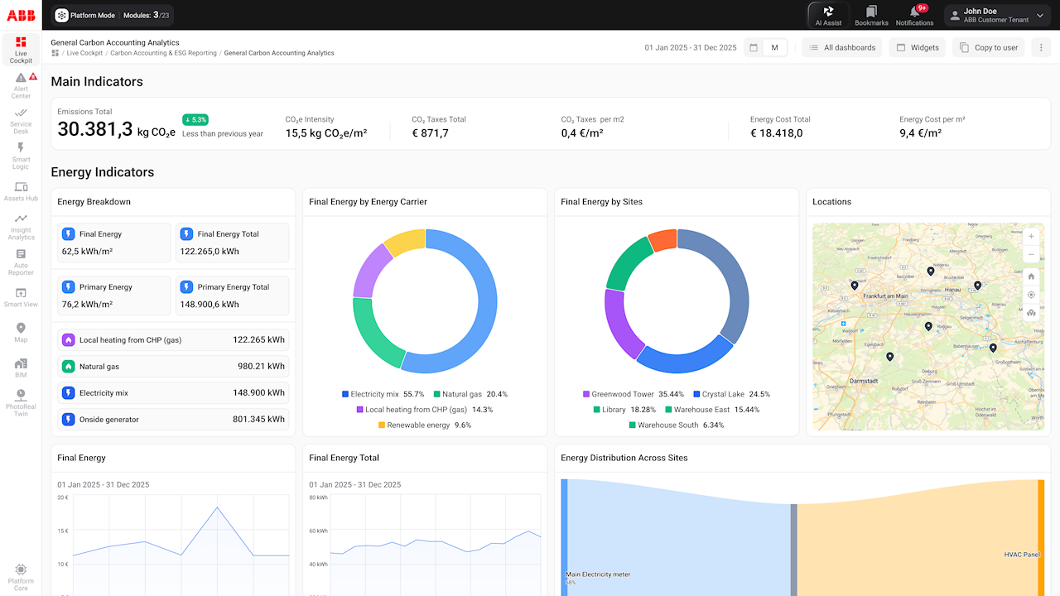Expand the John Doe account menu
1060x596 pixels.
point(998,15)
